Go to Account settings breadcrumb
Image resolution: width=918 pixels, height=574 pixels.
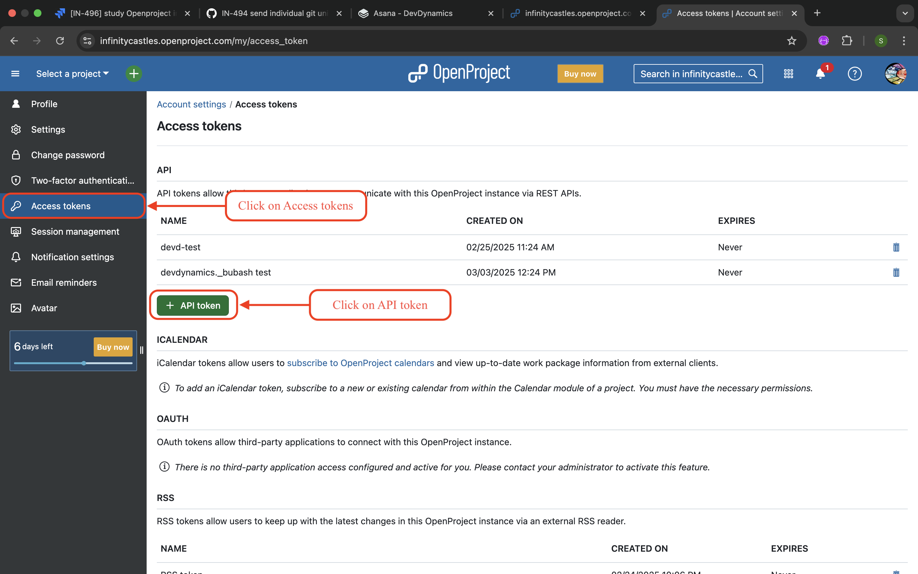click(191, 104)
